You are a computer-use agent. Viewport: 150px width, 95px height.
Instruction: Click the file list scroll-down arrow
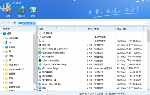pos(148,89)
